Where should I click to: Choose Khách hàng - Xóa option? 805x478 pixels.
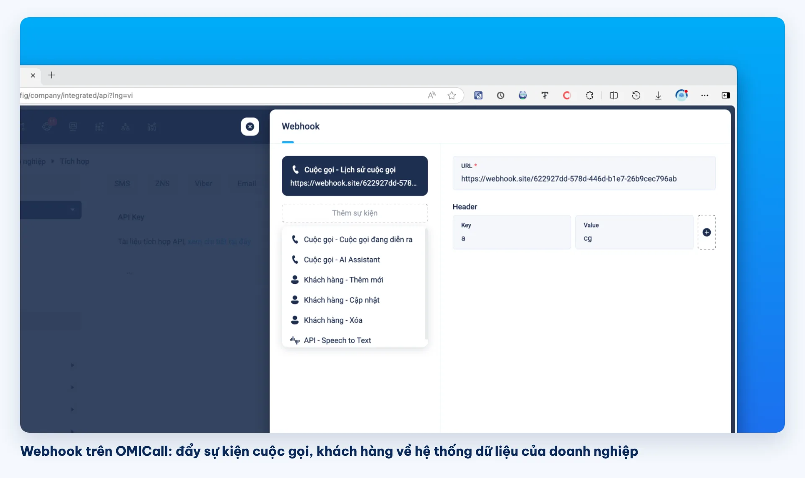point(355,320)
